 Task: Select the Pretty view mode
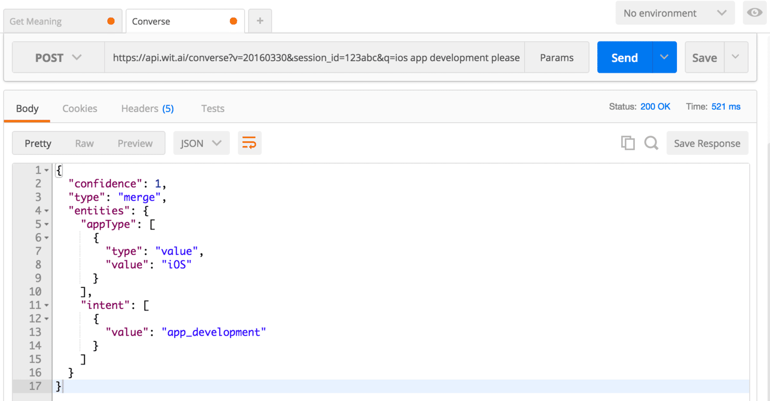(x=38, y=143)
